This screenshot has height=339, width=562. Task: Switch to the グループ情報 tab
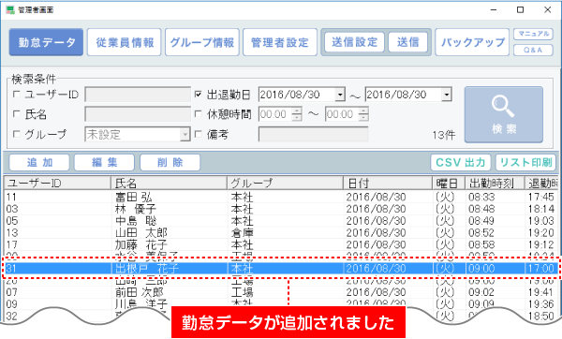pyautogui.click(x=202, y=42)
